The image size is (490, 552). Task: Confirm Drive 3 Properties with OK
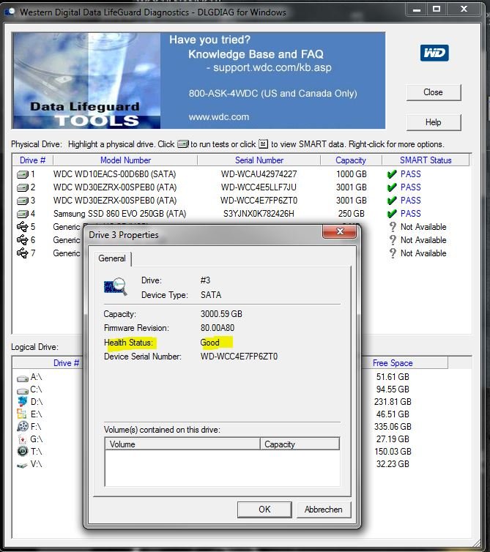[264, 510]
